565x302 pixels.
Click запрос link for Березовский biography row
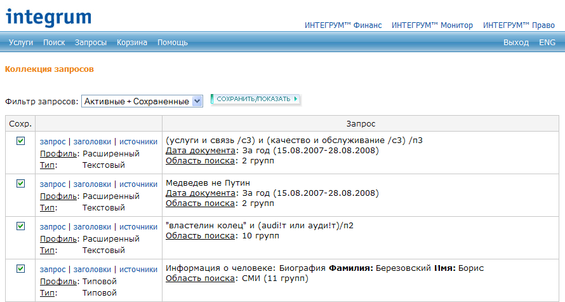pyautogui.click(x=53, y=270)
